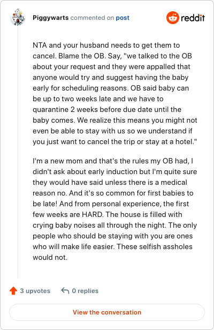The image size is (214, 330).
Task: Click the "3 upvotes" count label
Action: [35, 291]
